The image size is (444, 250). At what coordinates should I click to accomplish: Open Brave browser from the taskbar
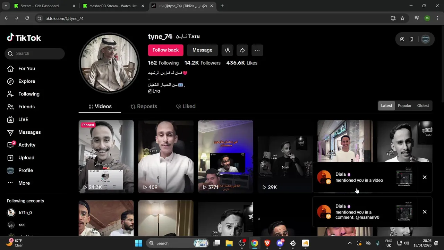[267, 243]
